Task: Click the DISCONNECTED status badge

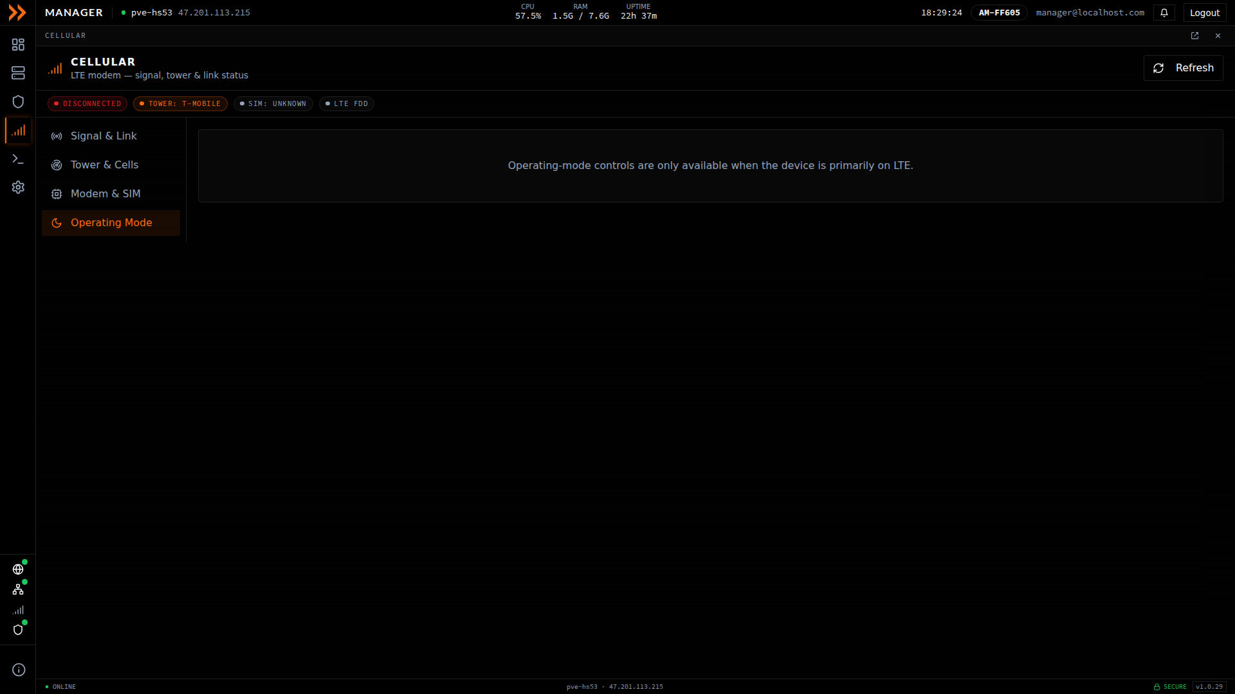Action: click(87, 104)
